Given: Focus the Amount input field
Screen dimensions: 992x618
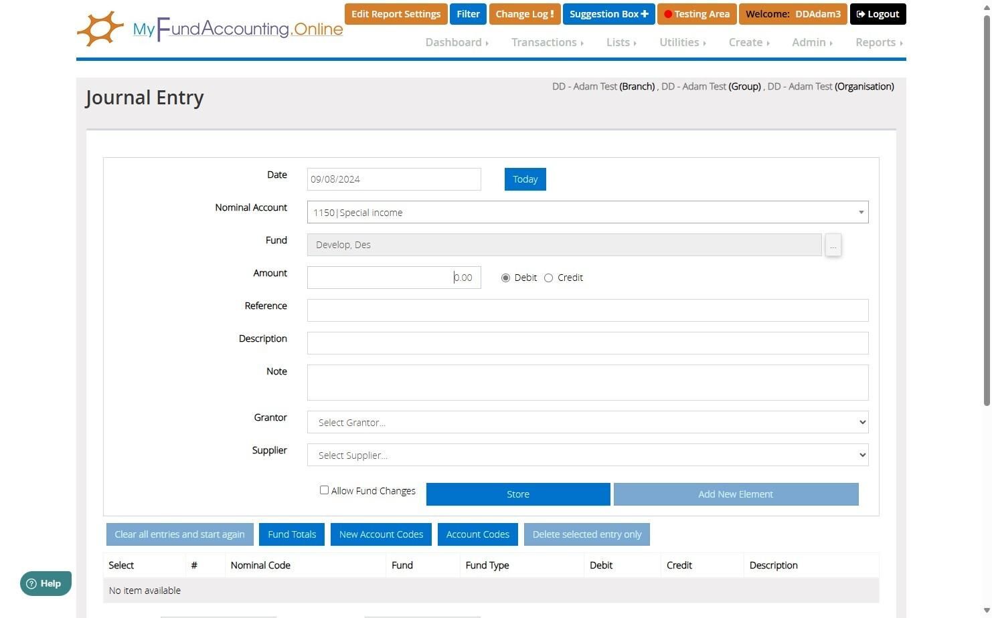Looking at the screenshot, I should (394, 278).
